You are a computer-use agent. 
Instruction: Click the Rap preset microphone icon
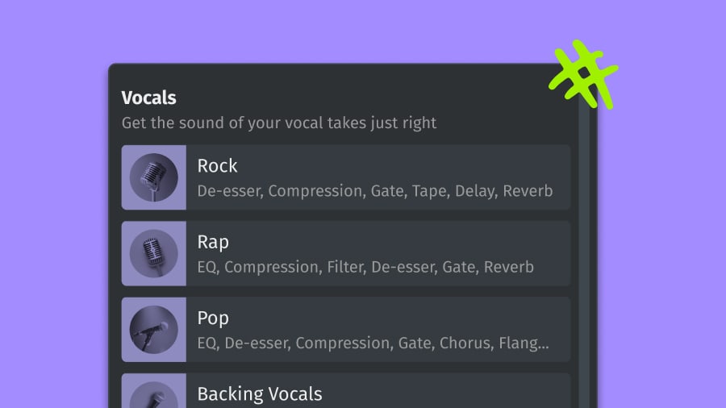tap(153, 253)
